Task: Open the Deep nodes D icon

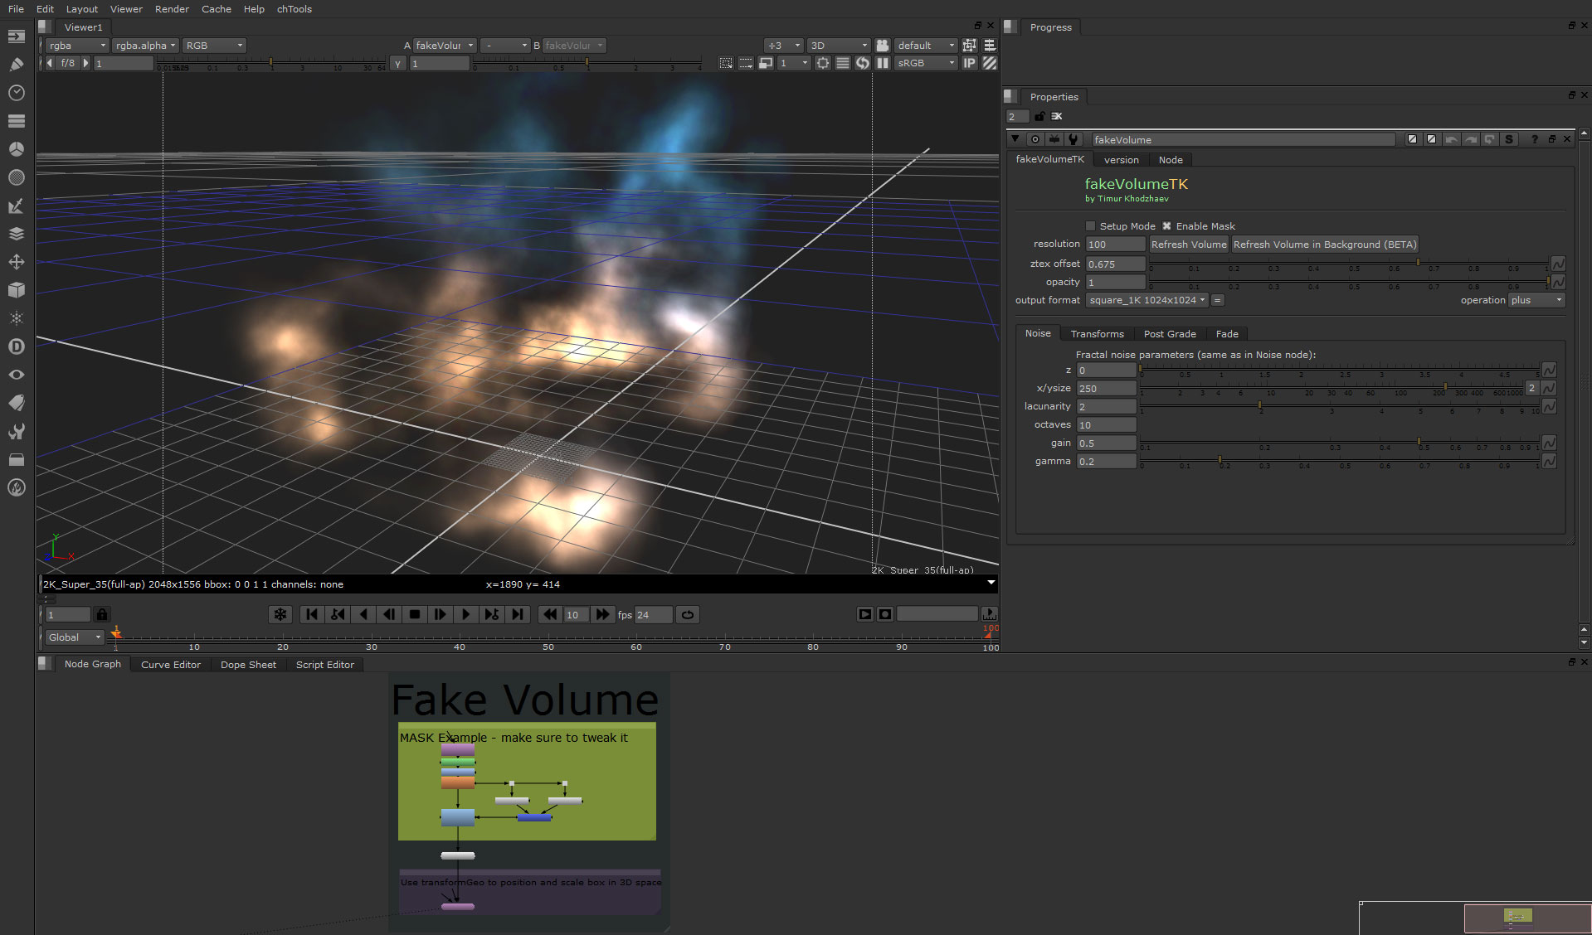Action: point(16,346)
